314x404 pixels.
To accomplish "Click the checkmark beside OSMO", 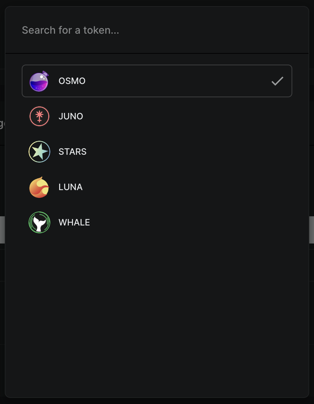I will click(x=277, y=81).
